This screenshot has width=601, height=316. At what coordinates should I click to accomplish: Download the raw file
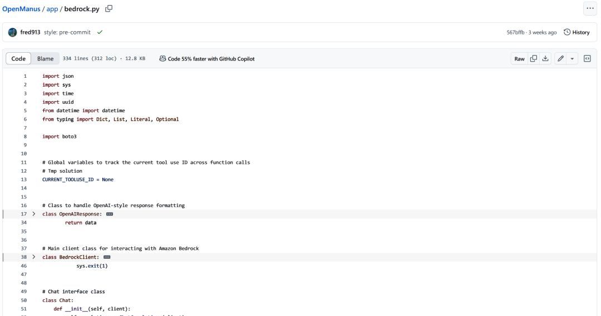(x=545, y=59)
